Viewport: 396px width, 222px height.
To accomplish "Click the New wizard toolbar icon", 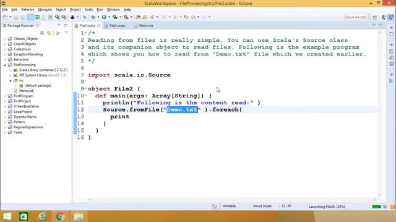I will [x=5, y=17].
